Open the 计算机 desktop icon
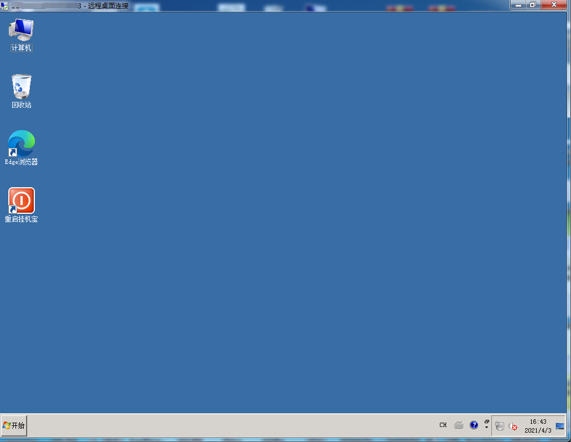 22,34
